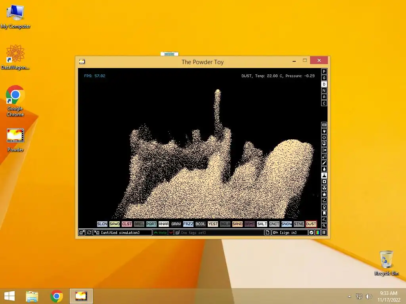Launch Chrome from the taskbar
The width and height of the screenshot is (406, 304).
coord(57,296)
